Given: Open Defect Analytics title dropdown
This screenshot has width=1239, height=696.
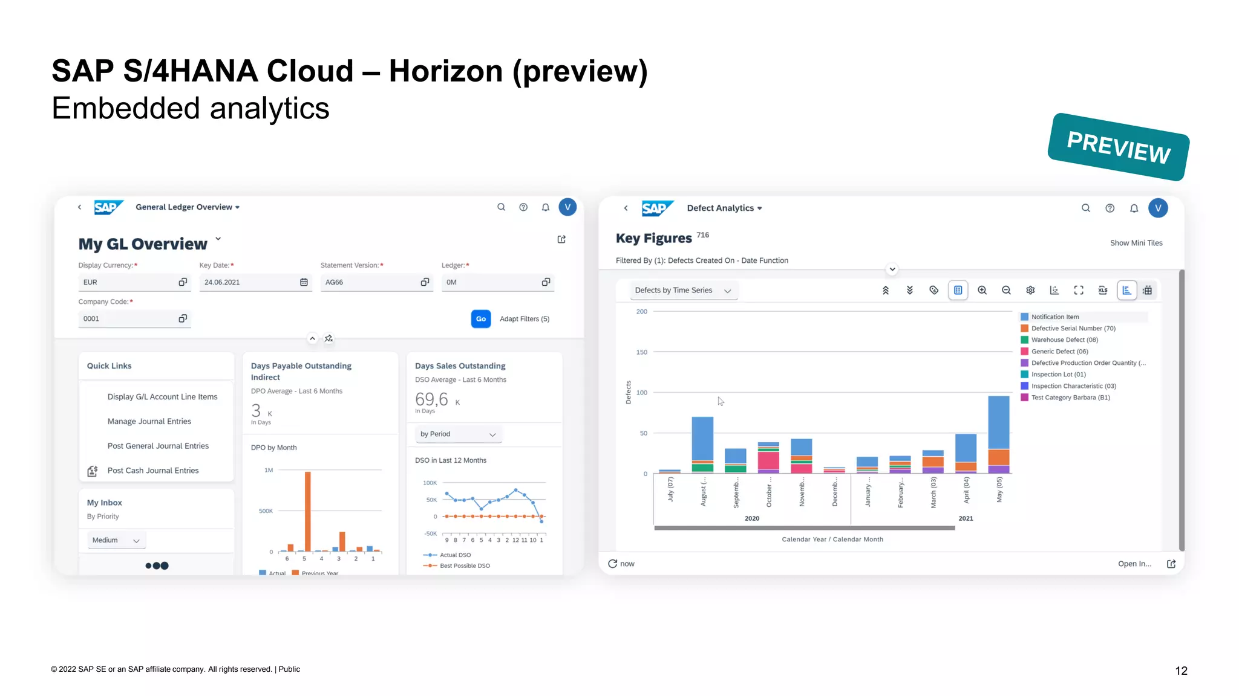Looking at the screenshot, I should point(724,208).
